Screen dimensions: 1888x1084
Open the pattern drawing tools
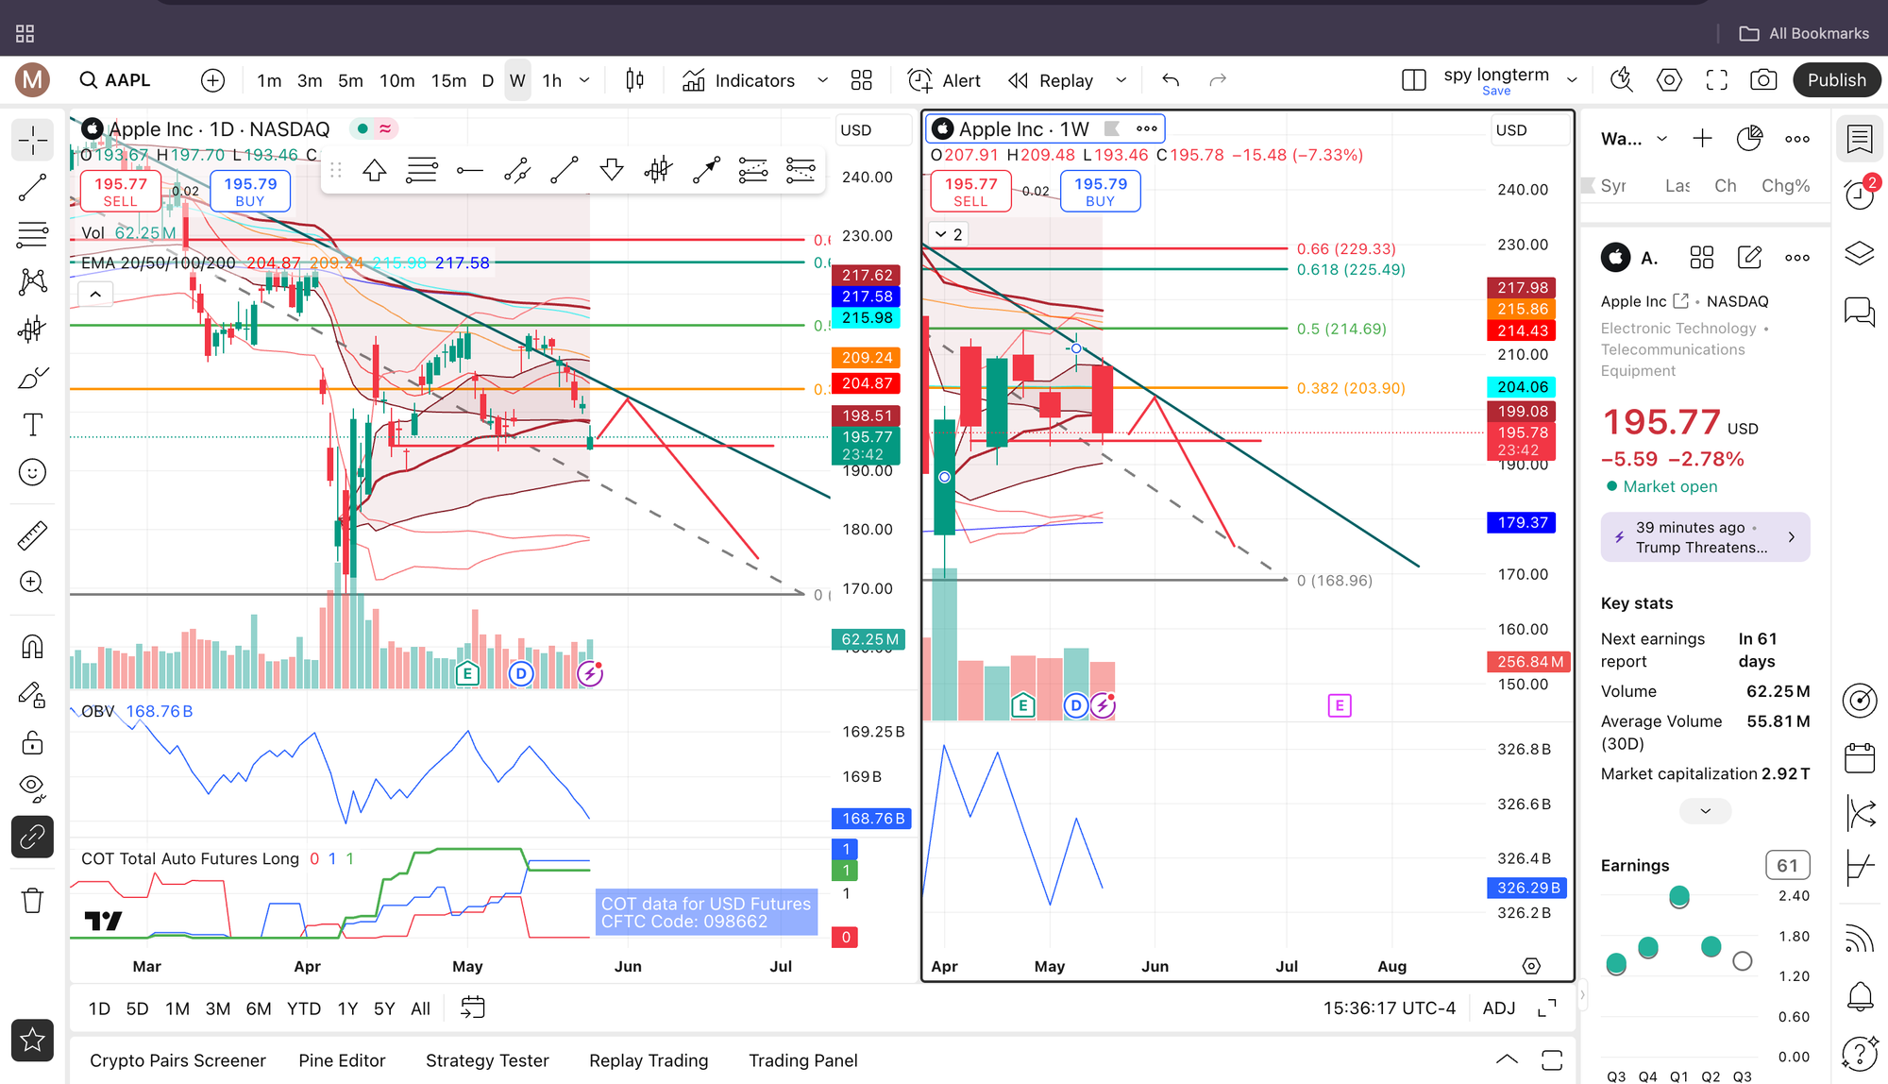pos(32,281)
